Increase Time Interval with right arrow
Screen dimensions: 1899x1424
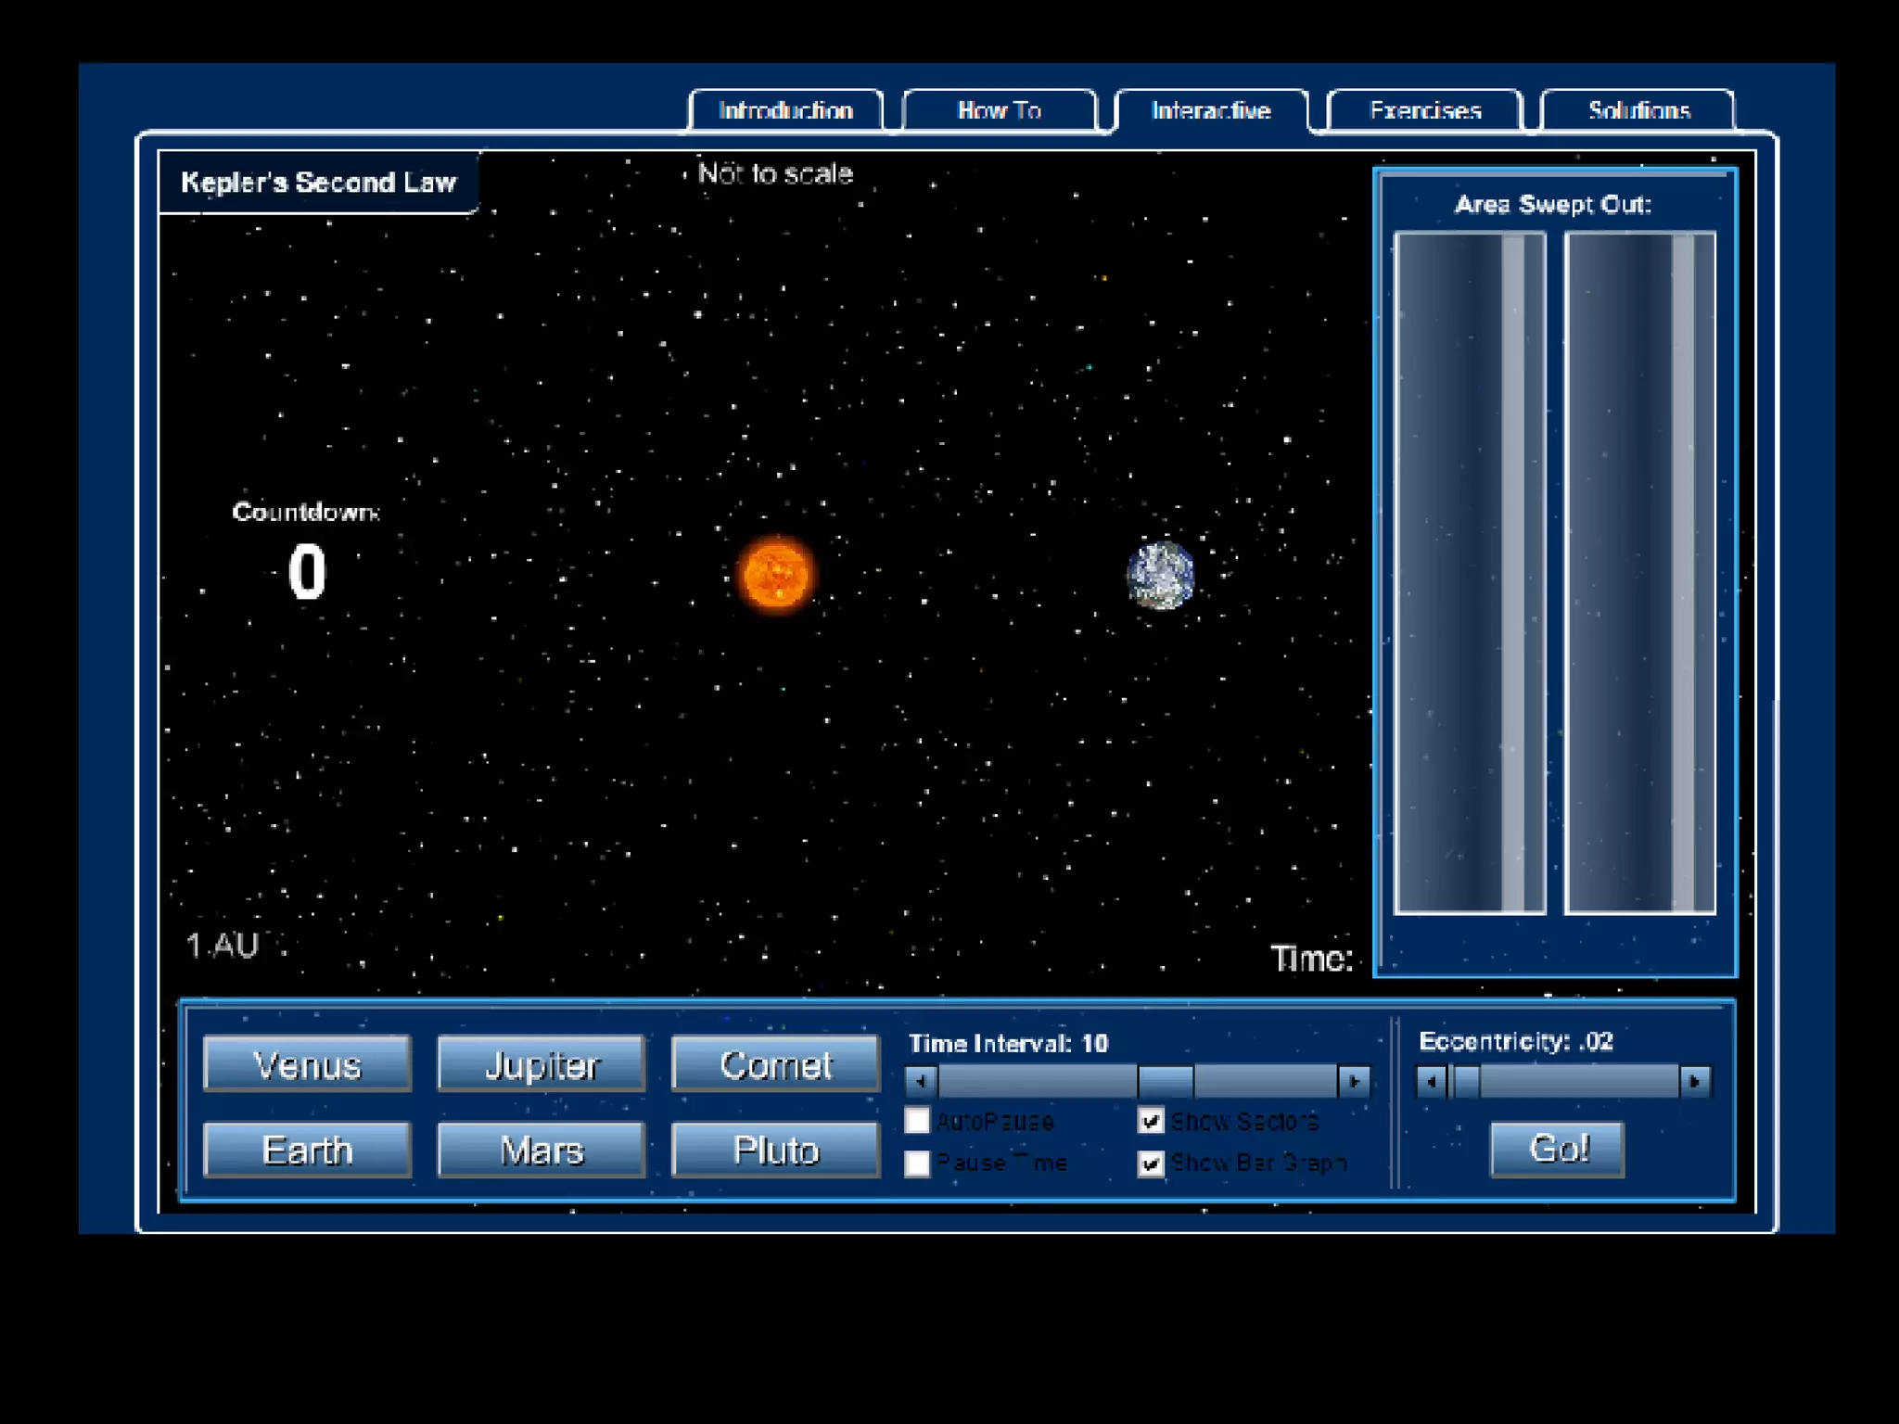pyautogui.click(x=1354, y=1081)
